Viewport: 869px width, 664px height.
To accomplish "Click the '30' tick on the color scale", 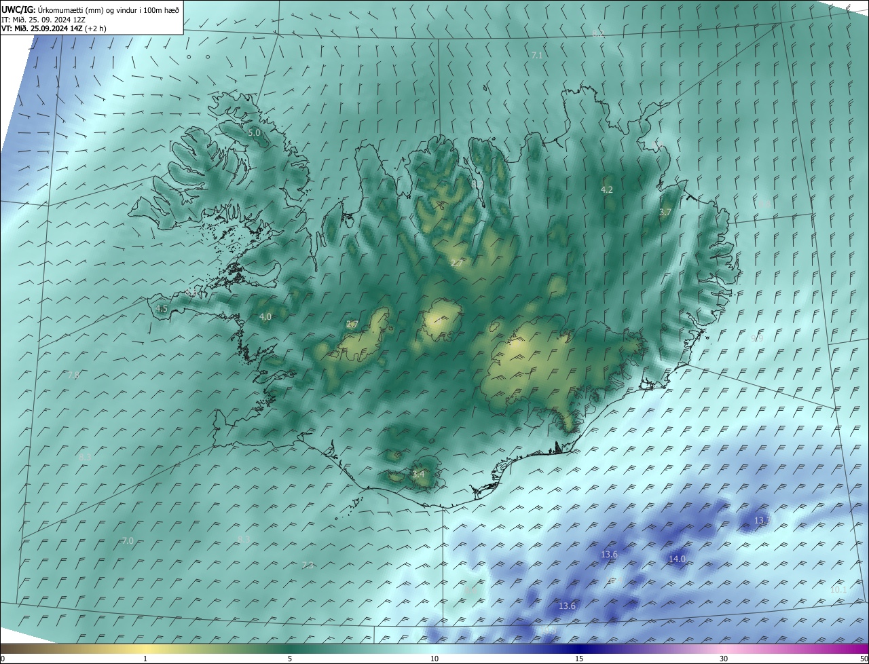I will pos(724,659).
